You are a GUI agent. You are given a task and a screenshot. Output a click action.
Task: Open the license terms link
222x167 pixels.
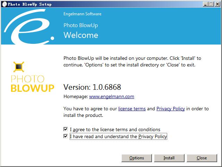coord(132,109)
